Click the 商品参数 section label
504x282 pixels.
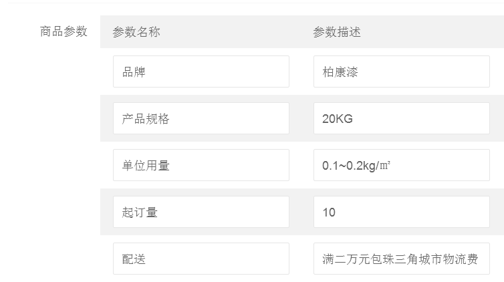pos(64,31)
